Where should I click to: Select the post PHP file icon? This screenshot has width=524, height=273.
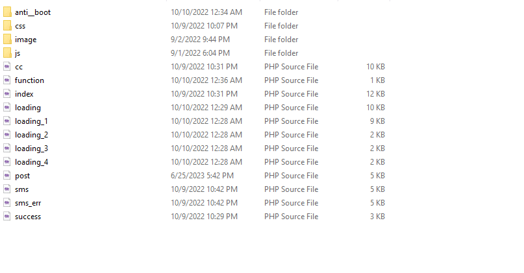pos(7,176)
